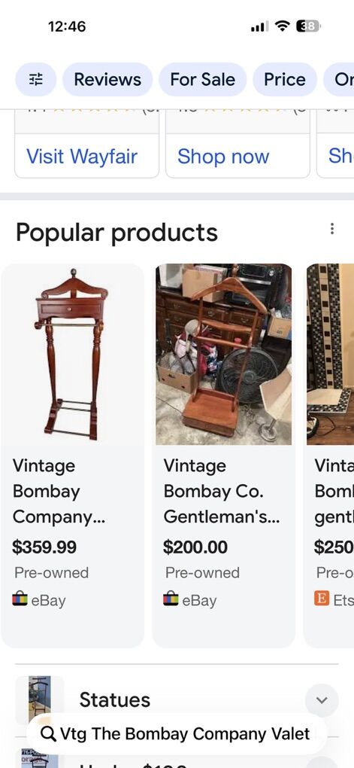Open the Visit Wayfair link
354x768 pixels.
tap(82, 157)
